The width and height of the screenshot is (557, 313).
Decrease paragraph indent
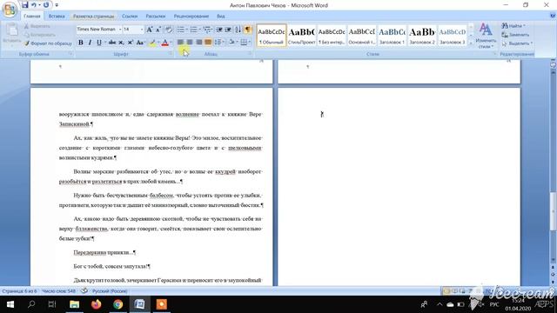coord(219,30)
